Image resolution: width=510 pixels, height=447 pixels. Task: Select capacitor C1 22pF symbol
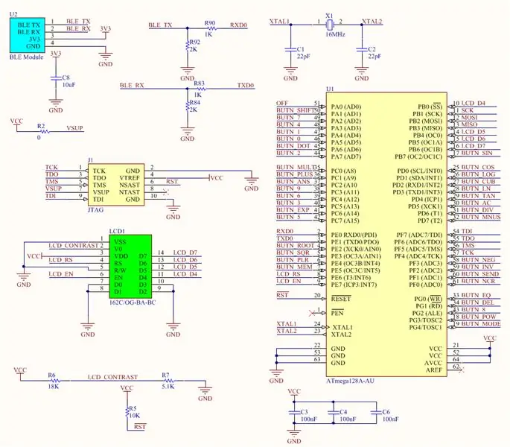290,50
